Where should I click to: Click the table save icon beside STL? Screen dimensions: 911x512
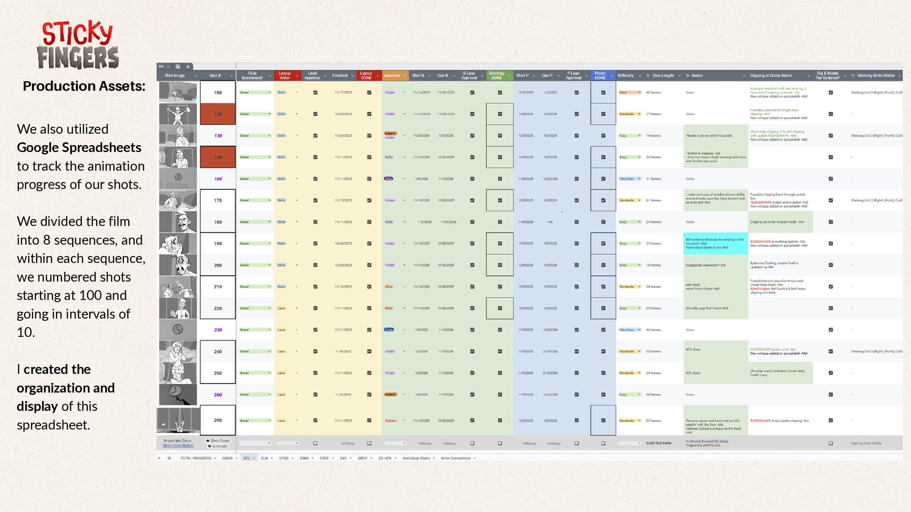tap(178, 66)
